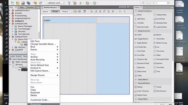The image size is (188, 105).
Task: Choose Duplicate in the context menu
Action: (43, 93)
